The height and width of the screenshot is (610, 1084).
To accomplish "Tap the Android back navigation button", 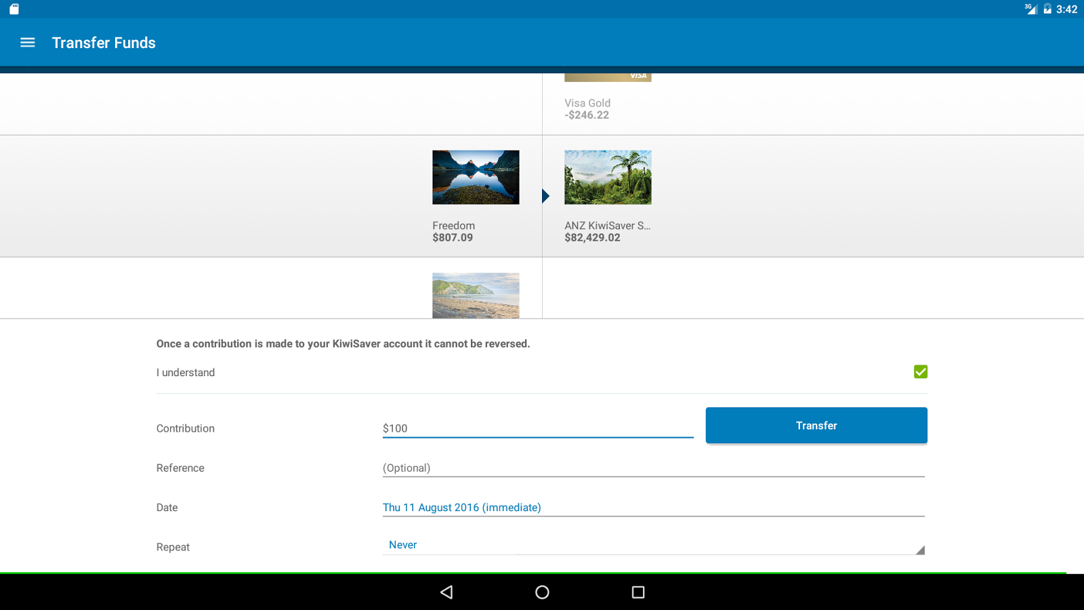I will [446, 592].
